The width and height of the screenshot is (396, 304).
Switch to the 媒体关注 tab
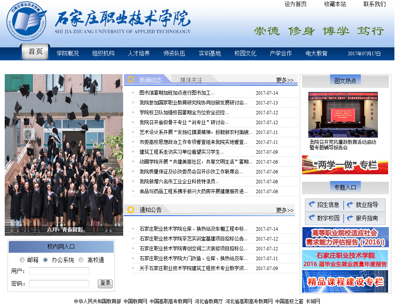click(x=191, y=80)
